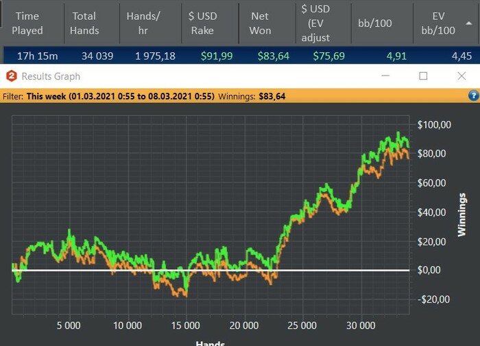Sort by $ USD Rake column header
Viewport: 480px width, 346px height.
(202, 23)
